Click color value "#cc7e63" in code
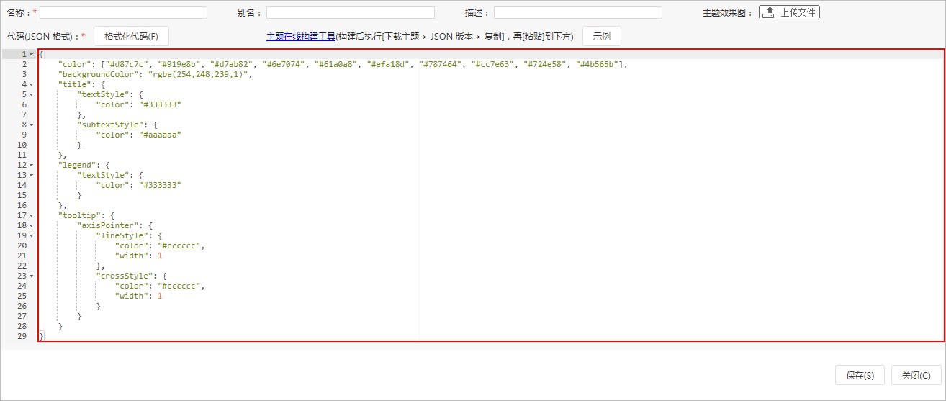The height and width of the screenshot is (401, 946). click(495, 64)
